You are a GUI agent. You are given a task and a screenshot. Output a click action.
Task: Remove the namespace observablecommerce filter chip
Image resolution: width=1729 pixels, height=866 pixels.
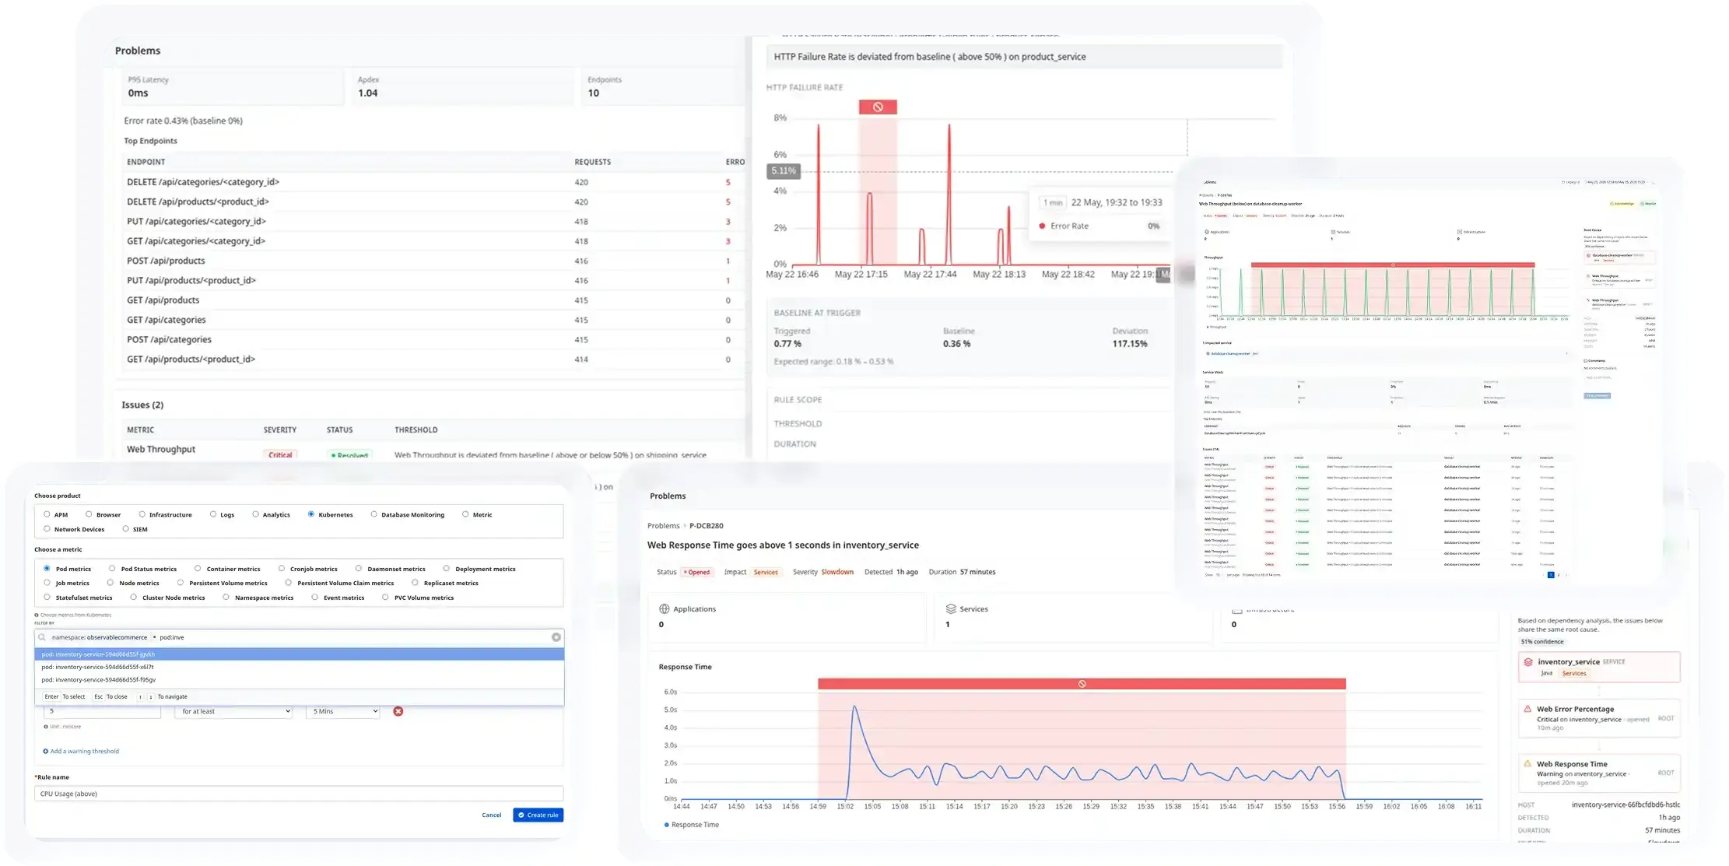pos(154,637)
